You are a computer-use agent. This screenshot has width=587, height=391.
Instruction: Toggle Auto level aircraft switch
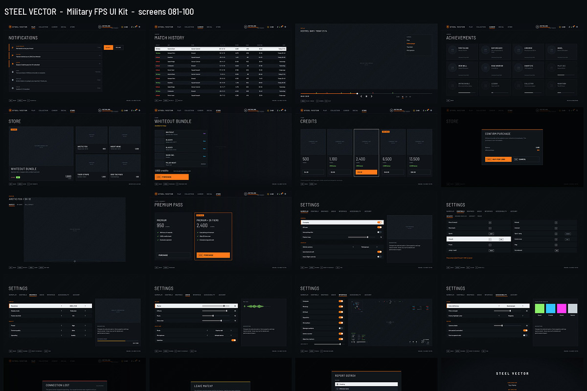coord(379,252)
